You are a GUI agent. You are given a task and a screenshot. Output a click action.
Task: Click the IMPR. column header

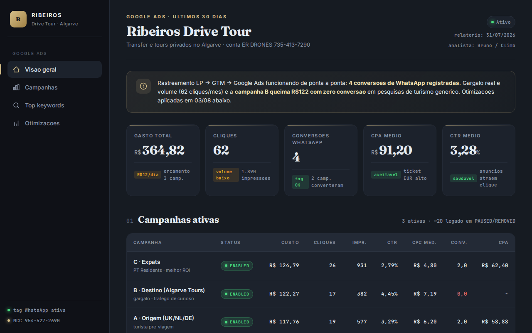pos(360,243)
